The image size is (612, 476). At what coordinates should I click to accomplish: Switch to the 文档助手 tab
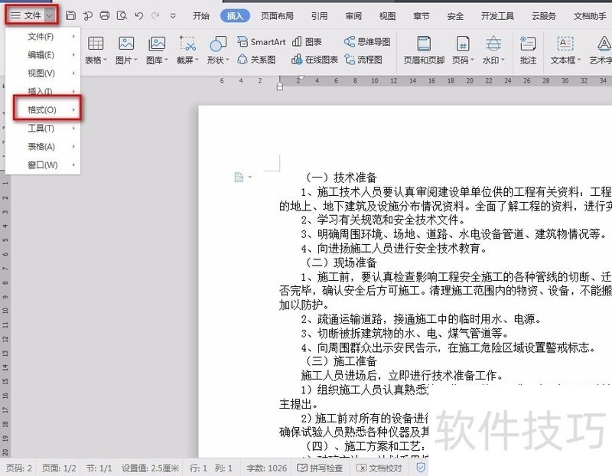pos(590,16)
